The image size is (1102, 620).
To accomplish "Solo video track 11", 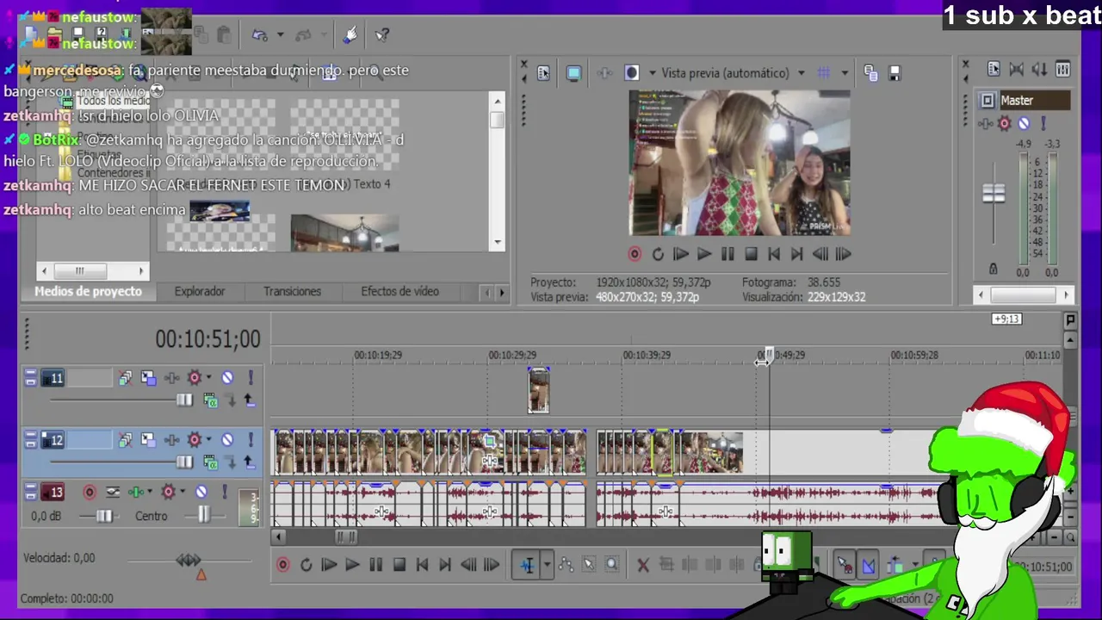I will (251, 378).
